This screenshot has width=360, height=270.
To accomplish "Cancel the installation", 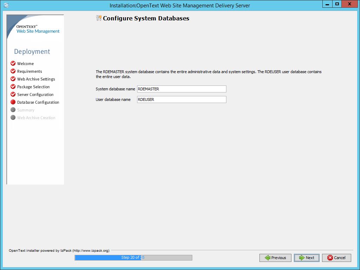I will tap(336, 258).
